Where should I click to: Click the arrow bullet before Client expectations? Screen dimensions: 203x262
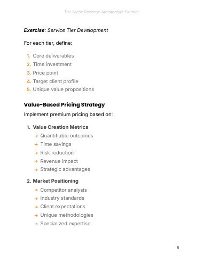click(x=36, y=207)
